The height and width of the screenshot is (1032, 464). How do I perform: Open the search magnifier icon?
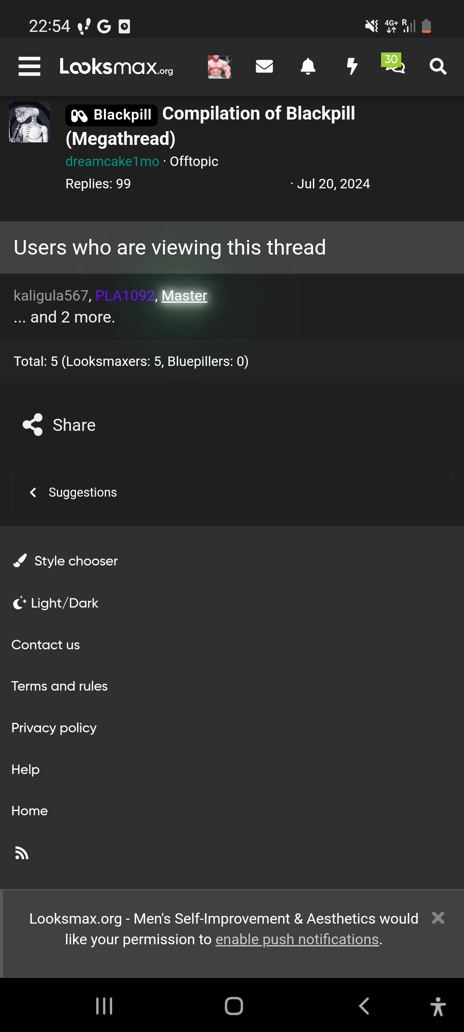click(438, 67)
